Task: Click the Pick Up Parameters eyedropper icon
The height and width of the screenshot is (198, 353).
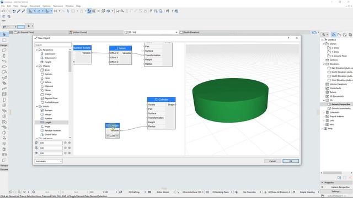Action: tap(19, 11)
